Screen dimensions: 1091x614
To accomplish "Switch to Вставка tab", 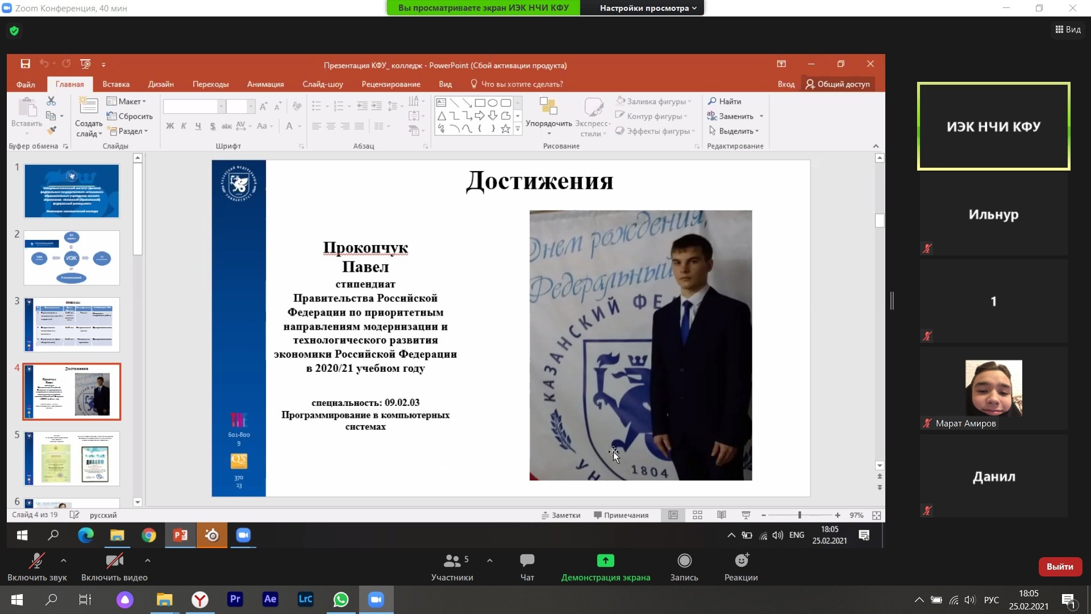I will (116, 84).
